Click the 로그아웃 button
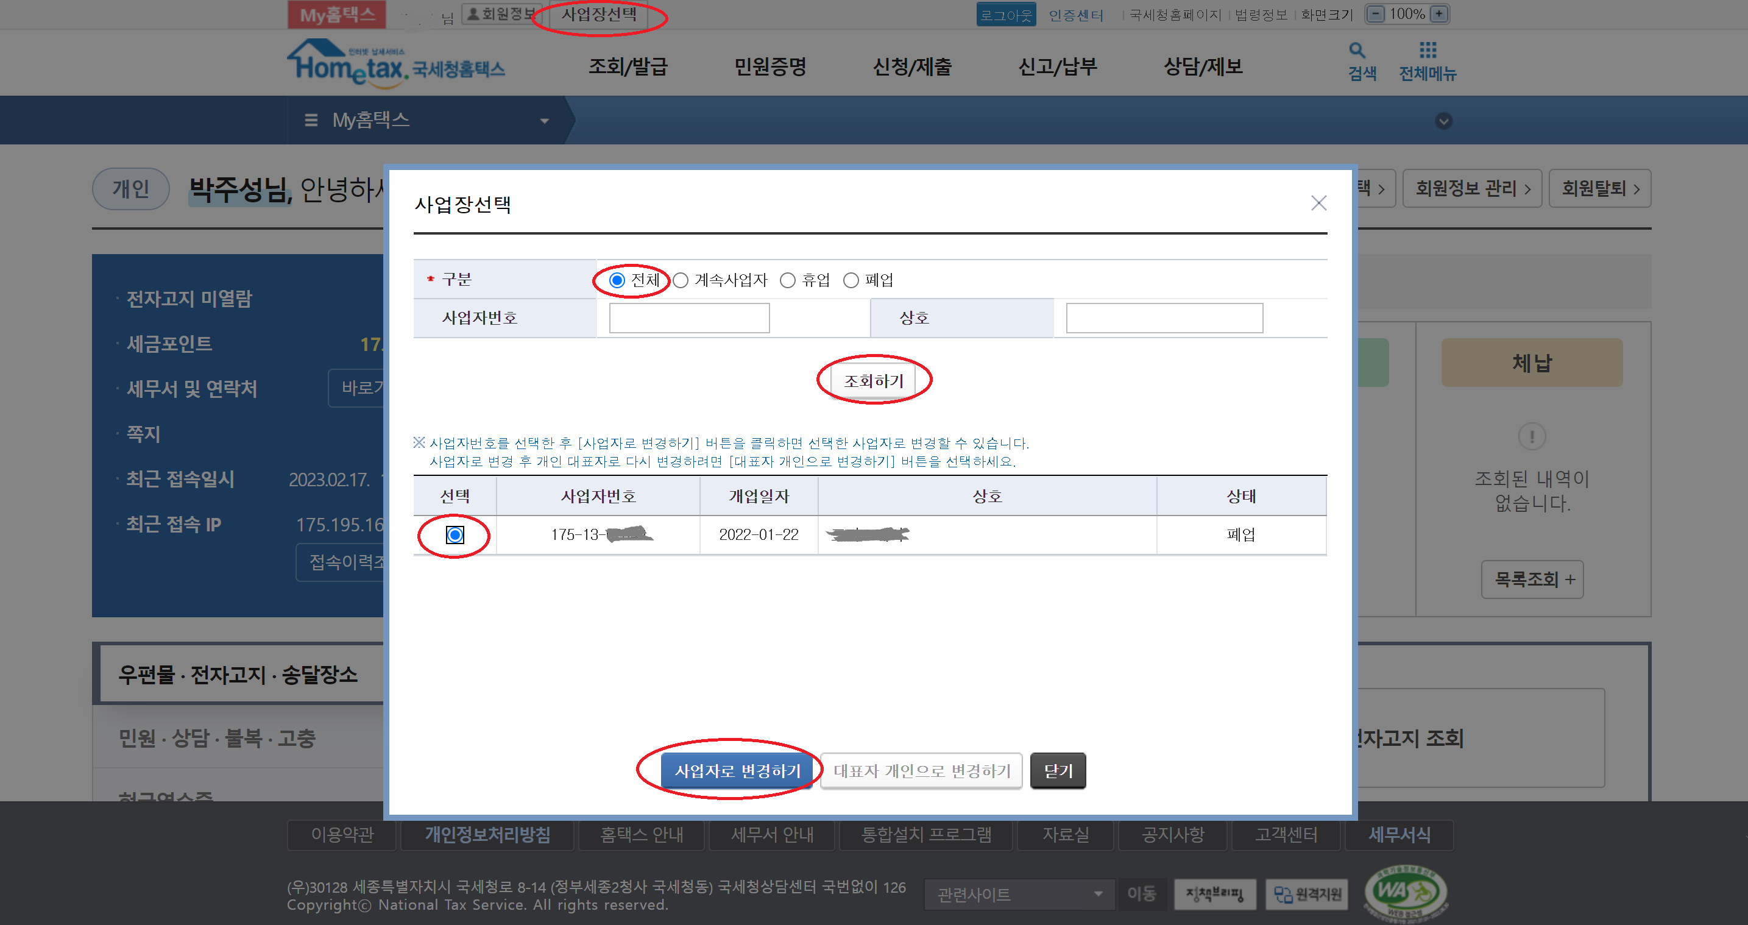Image resolution: width=1748 pixels, height=925 pixels. point(1006,14)
